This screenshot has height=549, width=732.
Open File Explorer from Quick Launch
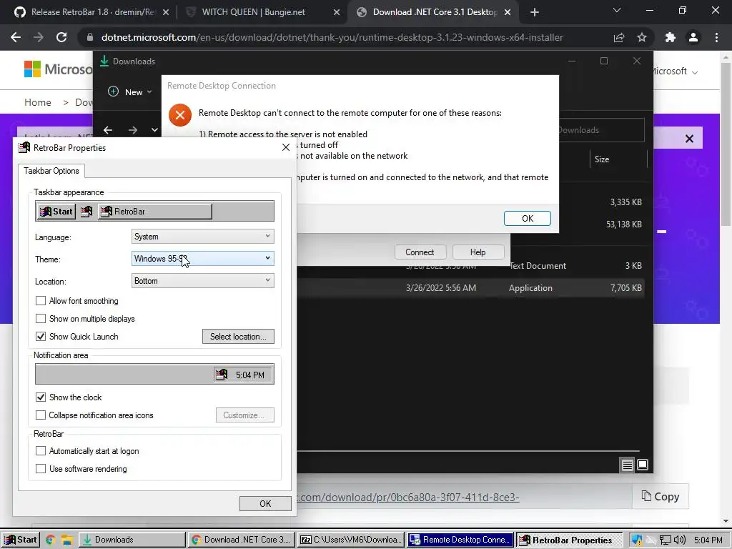66,540
